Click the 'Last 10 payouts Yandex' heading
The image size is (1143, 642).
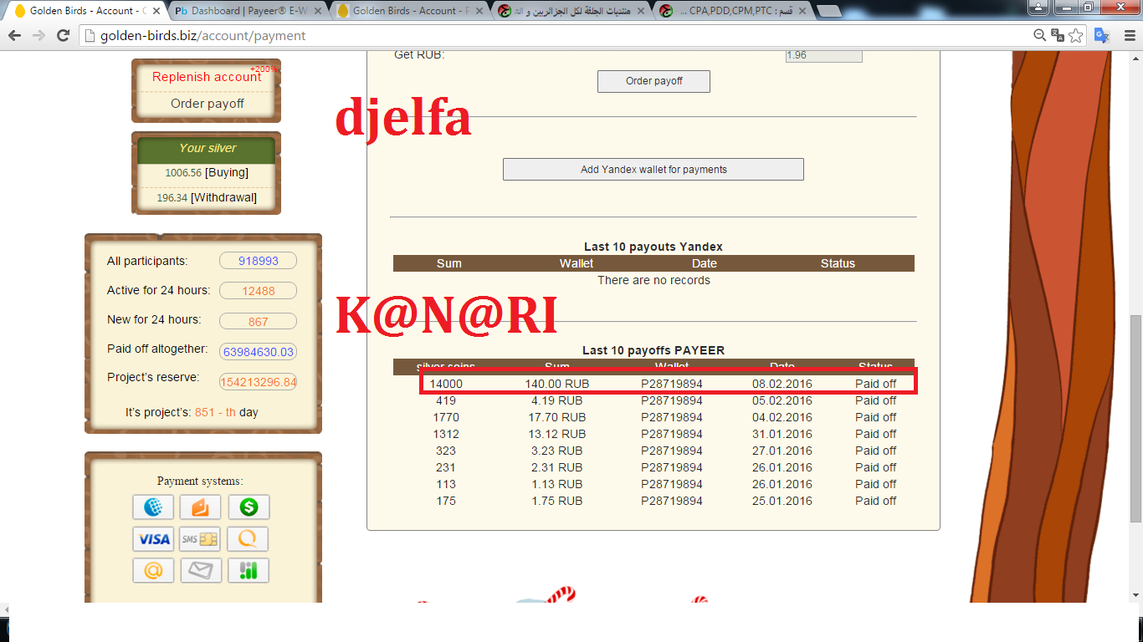[654, 247]
